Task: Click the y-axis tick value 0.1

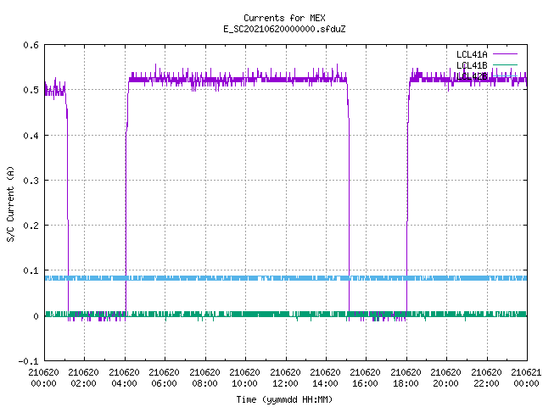Action: (31, 270)
